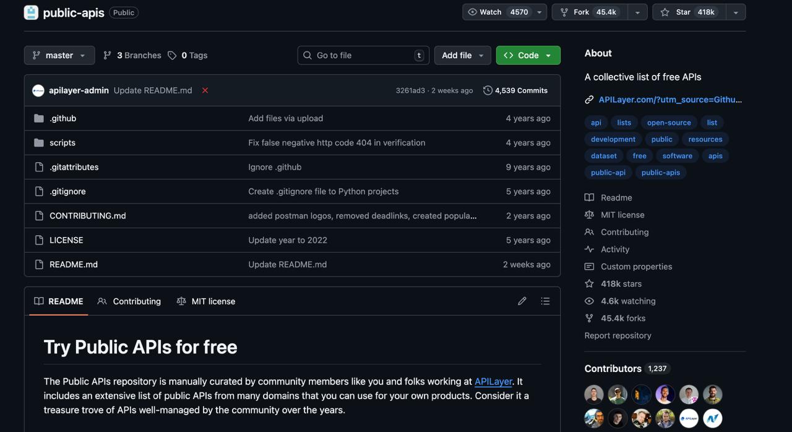Click the pencil edit README icon

coord(522,301)
